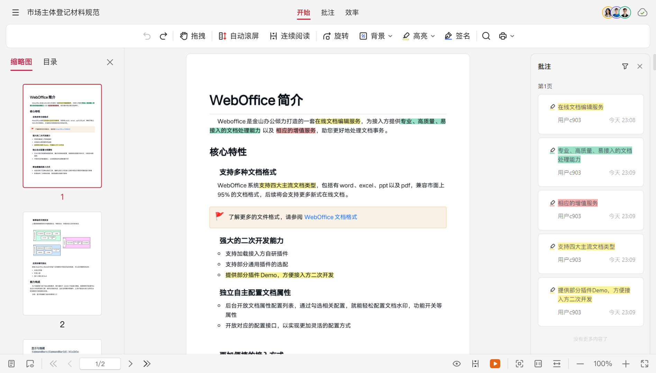Toggle 自动滚屏 auto scroll

pyautogui.click(x=239, y=36)
